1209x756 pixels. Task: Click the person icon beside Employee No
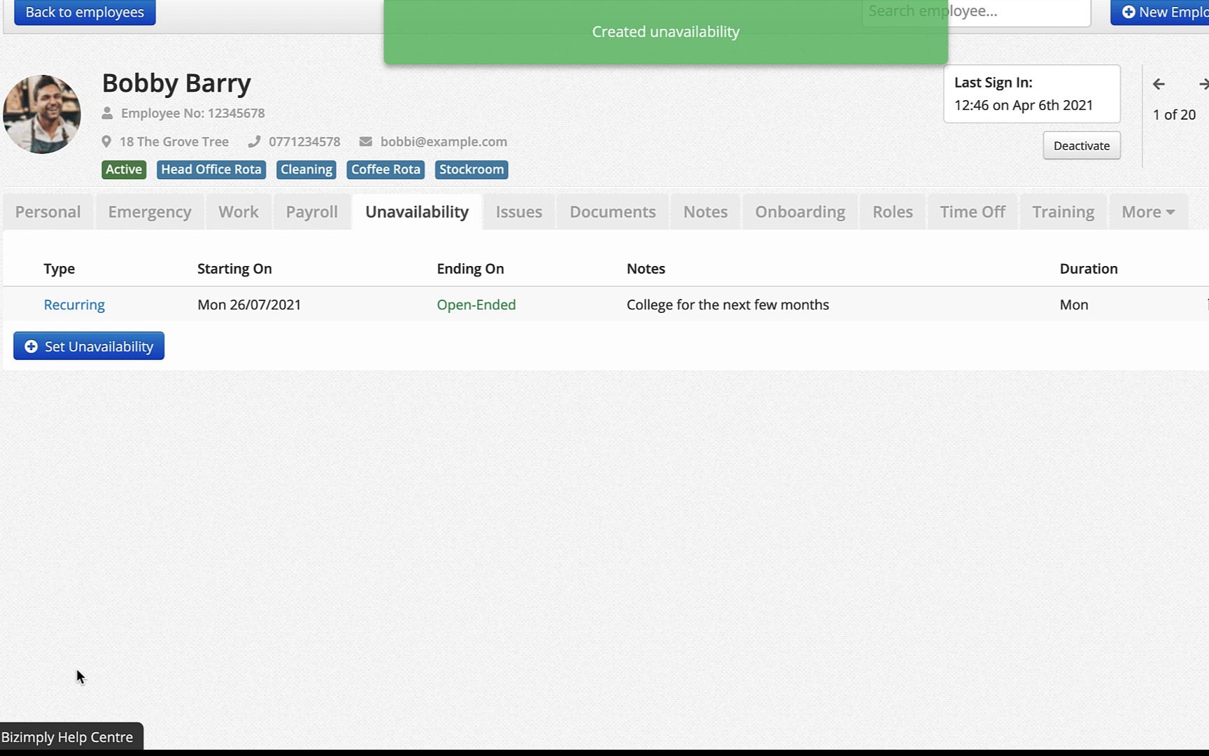point(107,113)
